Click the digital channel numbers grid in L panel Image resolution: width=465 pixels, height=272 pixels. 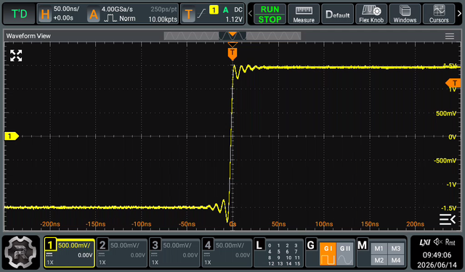284,255
